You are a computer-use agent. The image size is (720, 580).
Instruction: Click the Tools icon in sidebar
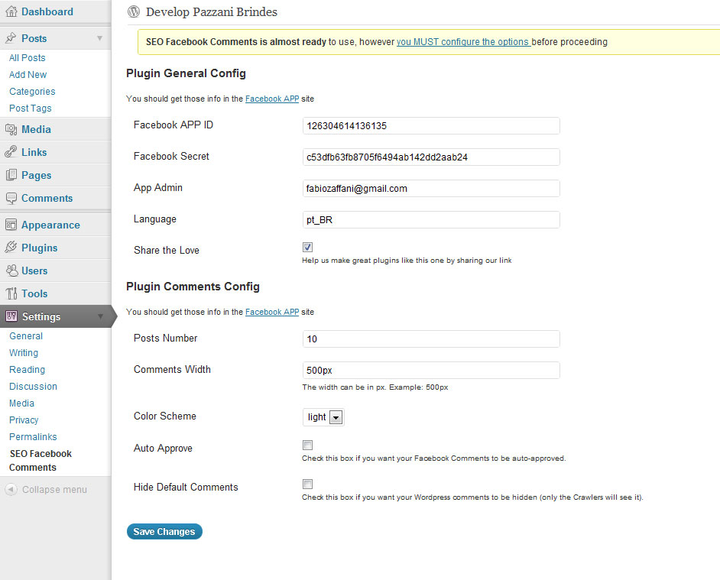point(11,293)
